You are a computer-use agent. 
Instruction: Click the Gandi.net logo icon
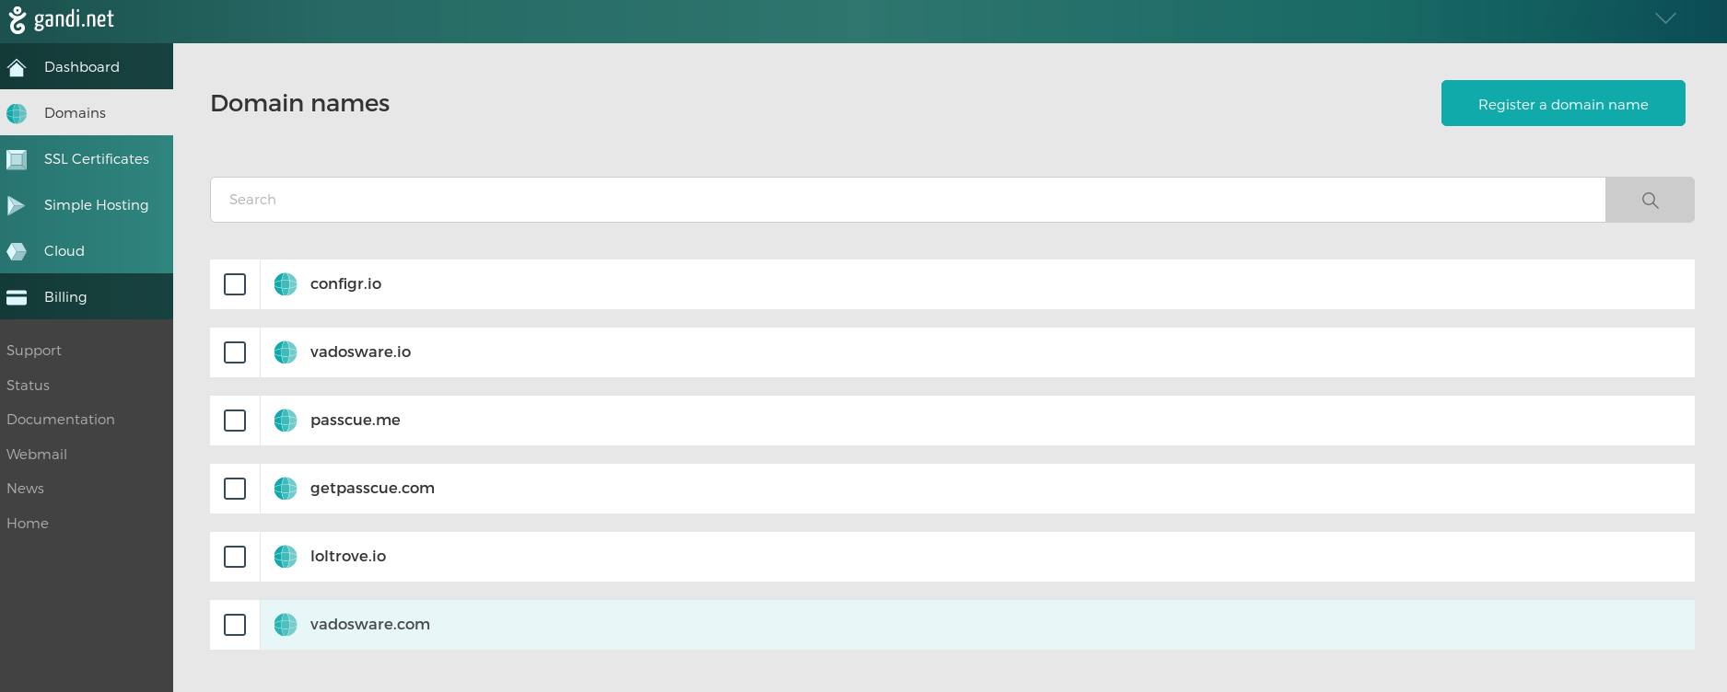17,19
